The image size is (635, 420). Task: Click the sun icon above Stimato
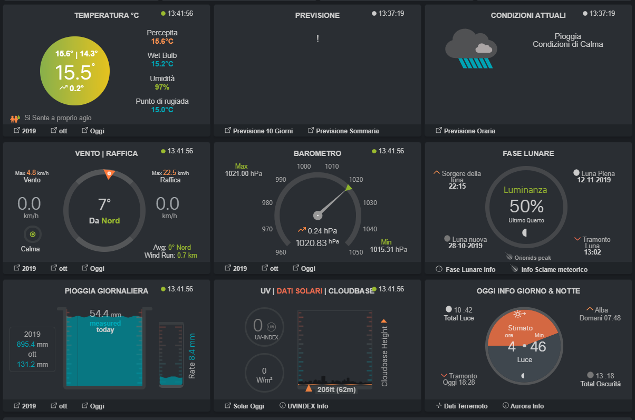[520, 314]
